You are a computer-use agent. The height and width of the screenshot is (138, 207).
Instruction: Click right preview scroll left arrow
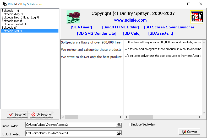click(127, 117)
